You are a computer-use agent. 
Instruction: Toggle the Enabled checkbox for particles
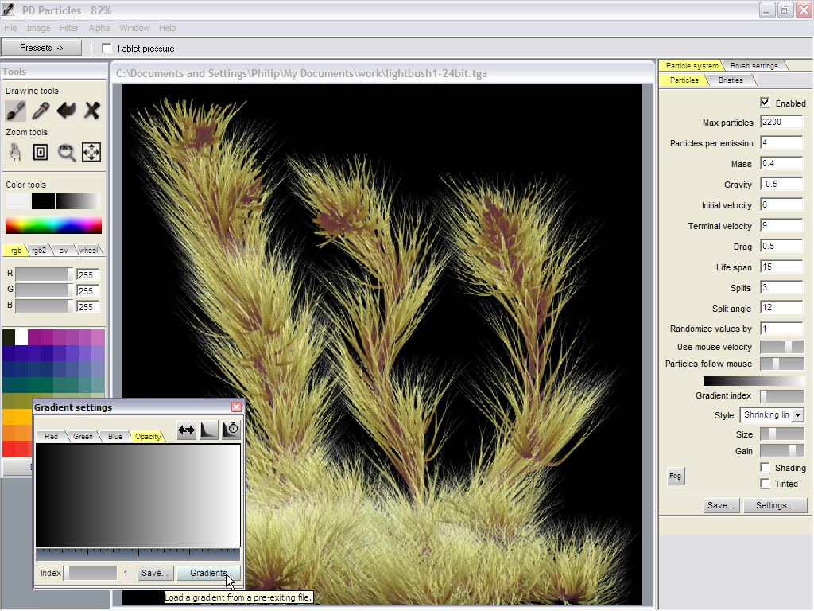point(765,103)
